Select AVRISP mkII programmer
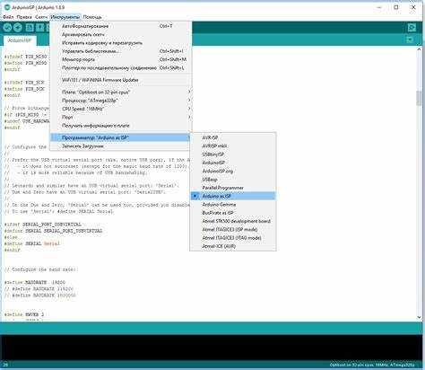This screenshot has width=425, height=370. [233, 145]
